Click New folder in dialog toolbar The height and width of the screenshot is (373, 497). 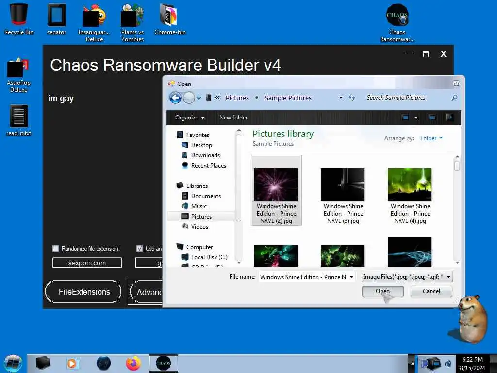(233, 118)
